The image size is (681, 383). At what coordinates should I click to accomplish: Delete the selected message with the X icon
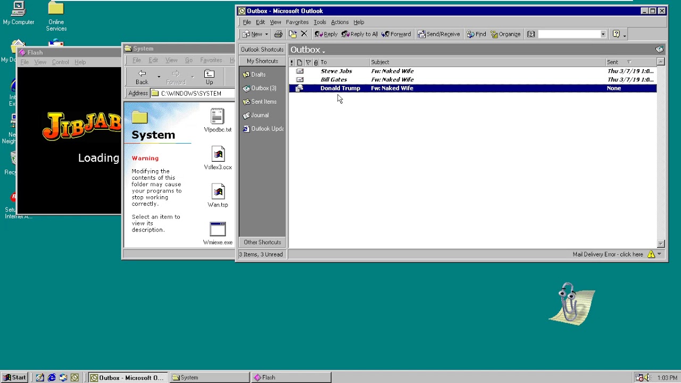tap(304, 34)
